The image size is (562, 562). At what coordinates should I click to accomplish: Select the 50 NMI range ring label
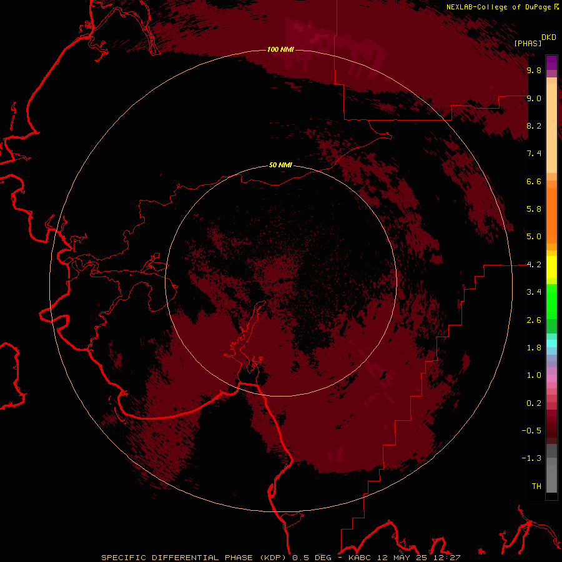tap(280, 165)
